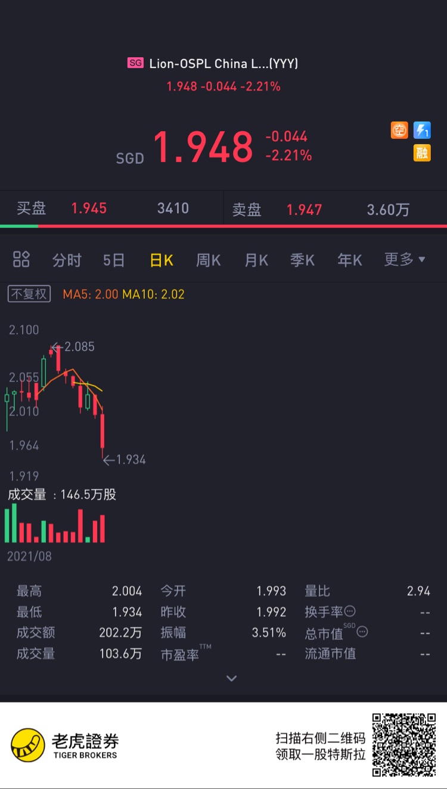The height and width of the screenshot is (789, 447).
Task: Tap the green-red bid/ask ratio bar
Action: pos(223,226)
